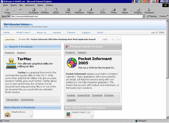Screen dimensions: 169x123
Task: Open Pocket Informant Upgrade link
Action: click(x=71, y=100)
